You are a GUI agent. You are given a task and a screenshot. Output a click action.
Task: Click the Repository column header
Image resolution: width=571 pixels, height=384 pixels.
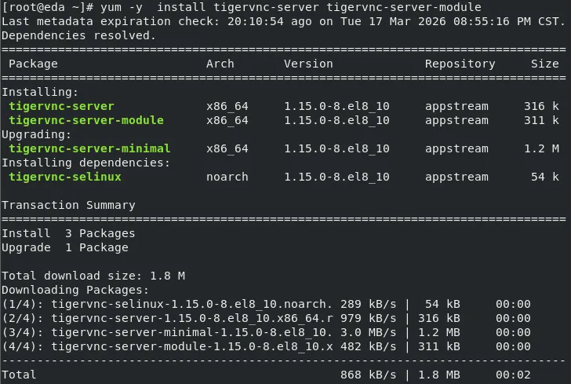pos(460,64)
